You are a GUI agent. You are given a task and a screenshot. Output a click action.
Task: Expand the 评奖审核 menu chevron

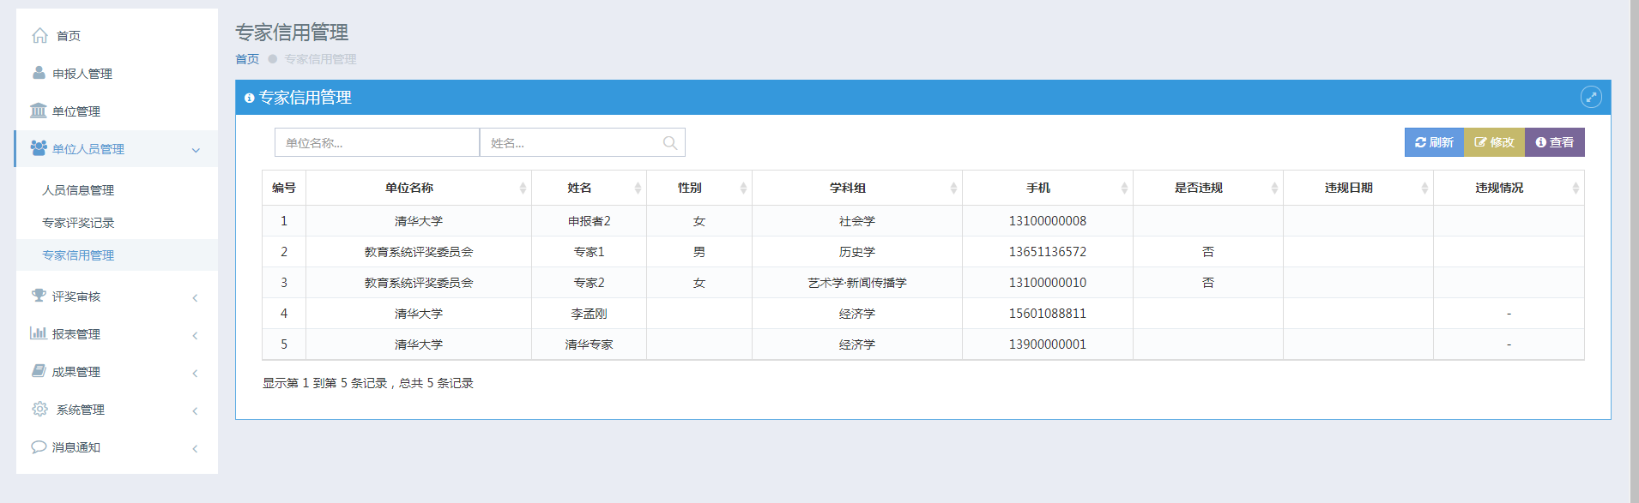click(x=195, y=297)
